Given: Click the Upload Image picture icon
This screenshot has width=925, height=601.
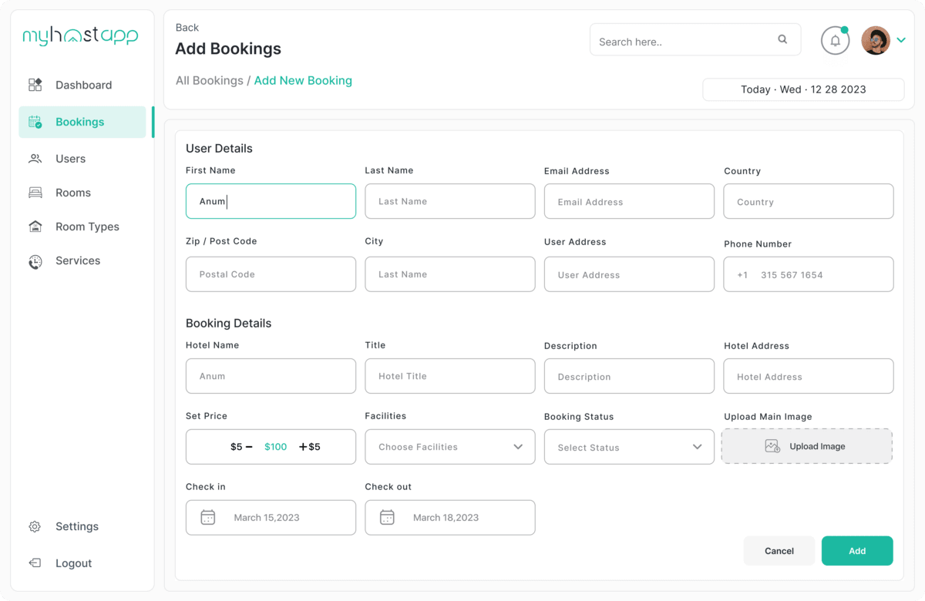Looking at the screenshot, I should (772, 446).
